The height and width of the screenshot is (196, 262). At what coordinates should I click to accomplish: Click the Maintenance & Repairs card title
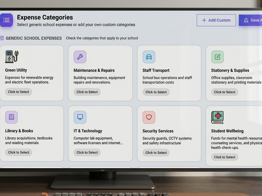(x=94, y=70)
